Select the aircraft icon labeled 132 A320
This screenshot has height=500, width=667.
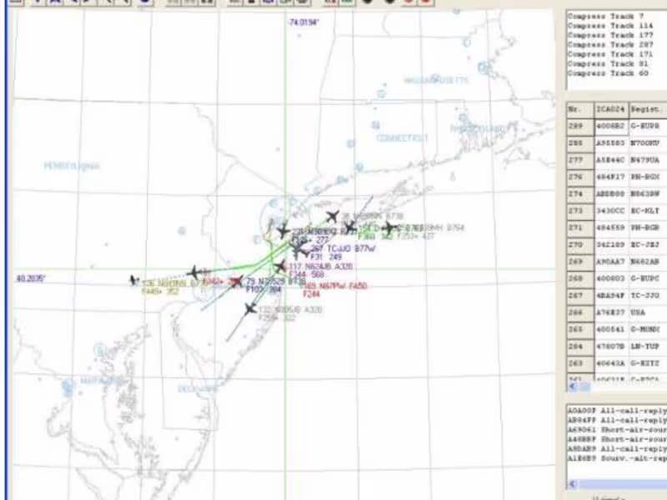point(251,308)
